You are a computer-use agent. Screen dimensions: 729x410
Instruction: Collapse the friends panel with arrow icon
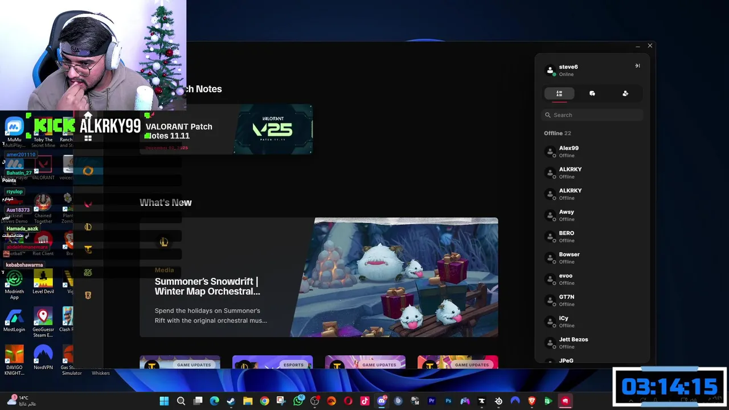pos(637,66)
